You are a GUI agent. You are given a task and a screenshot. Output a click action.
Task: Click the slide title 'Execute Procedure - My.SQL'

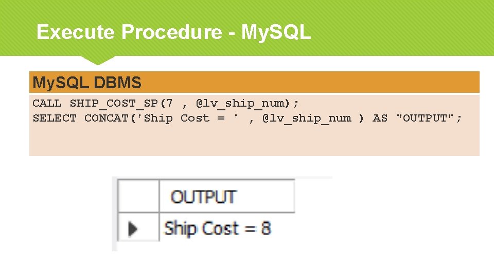[173, 32]
